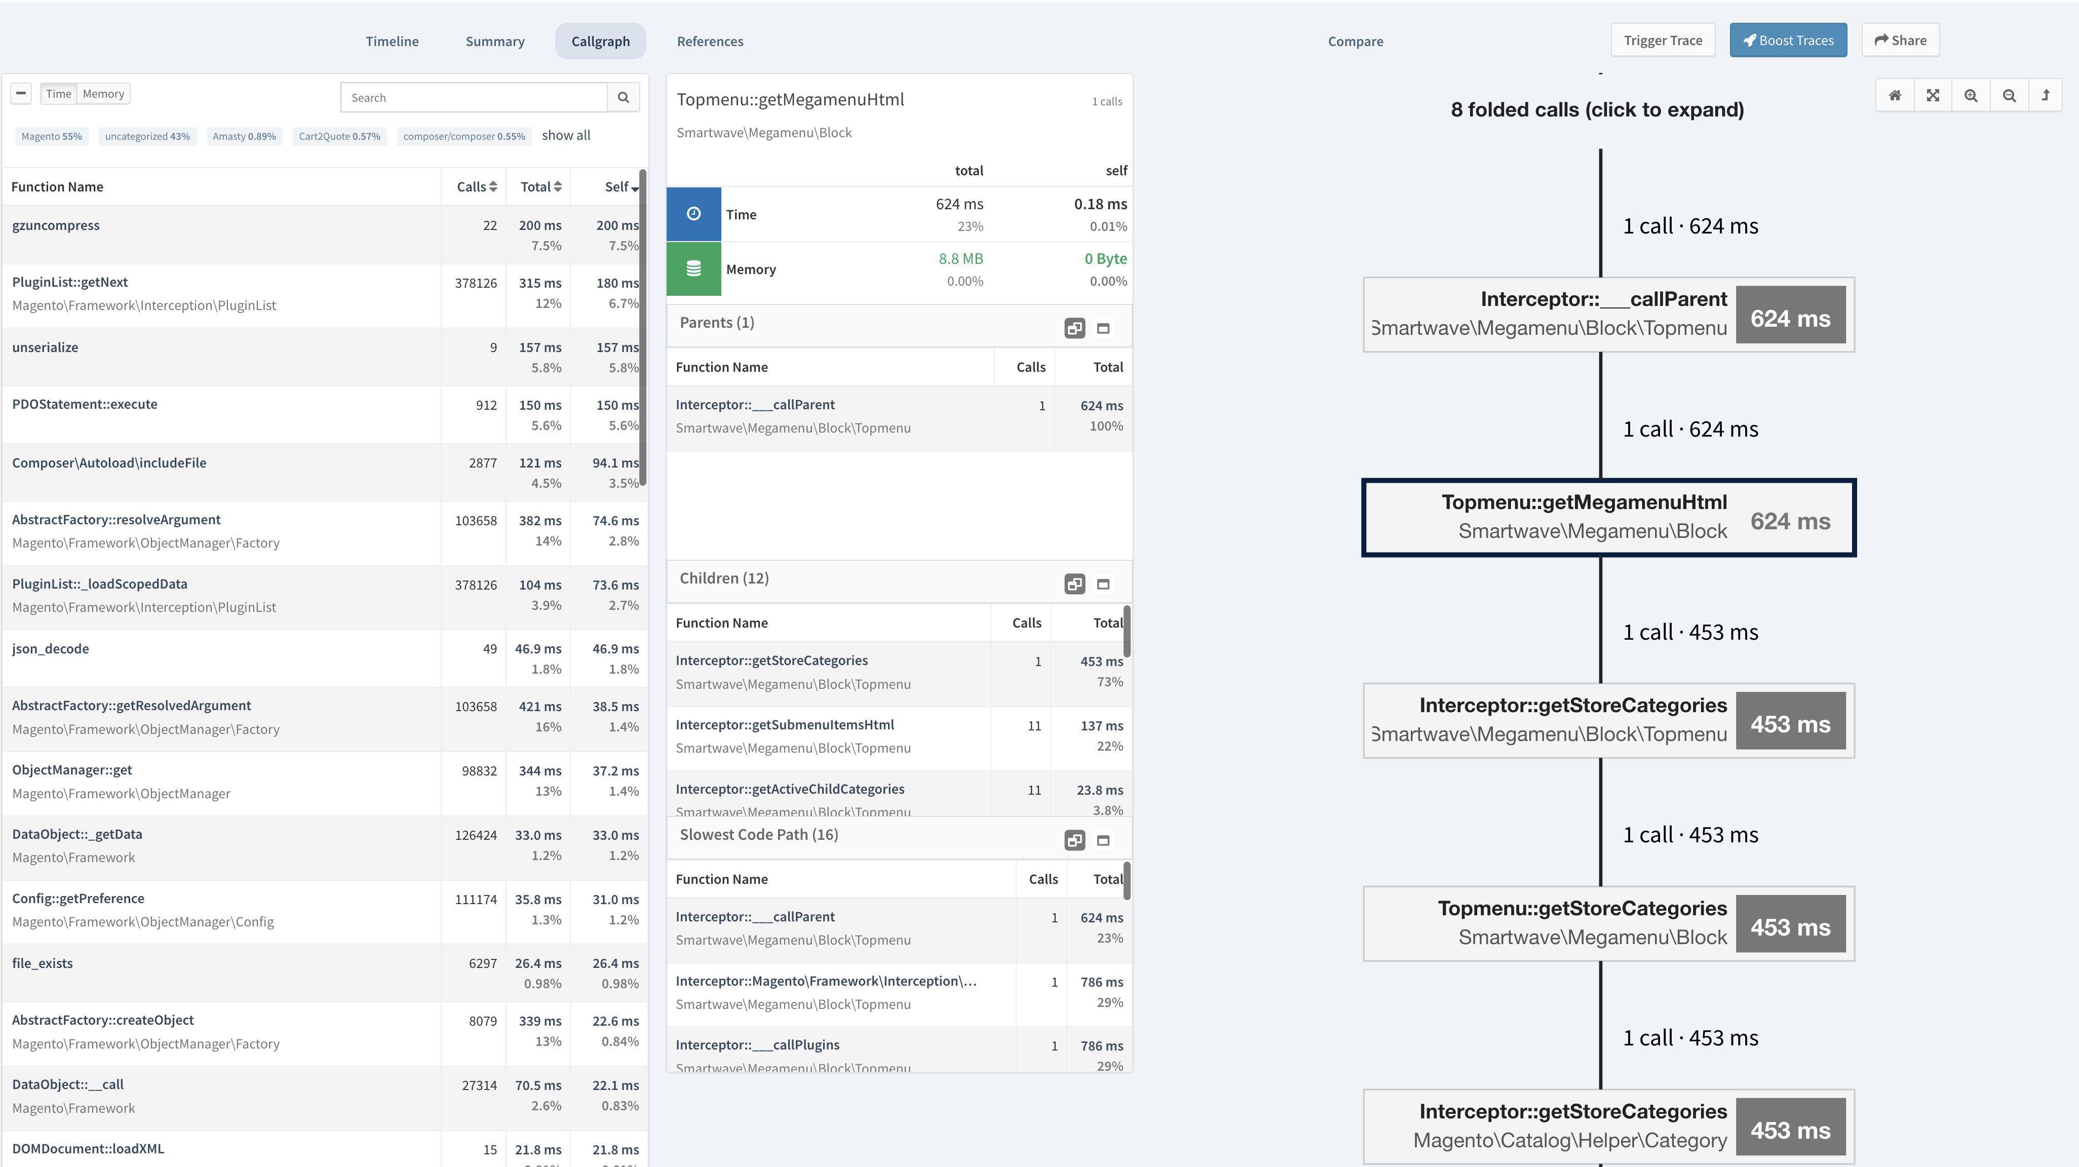The height and width of the screenshot is (1167, 2079).
Task: Open the Summary tab
Action: pos(495,41)
